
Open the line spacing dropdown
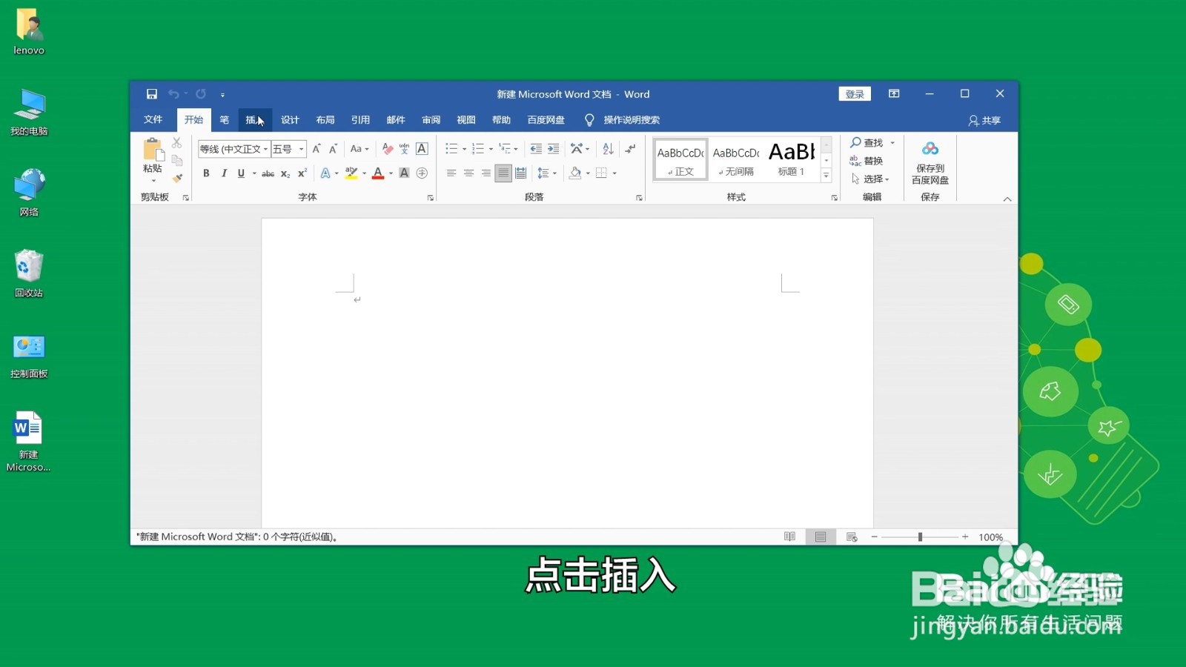click(x=546, y=173)
